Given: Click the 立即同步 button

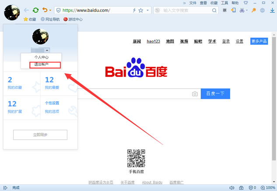Looking at the screenshot, I should 40,135.
